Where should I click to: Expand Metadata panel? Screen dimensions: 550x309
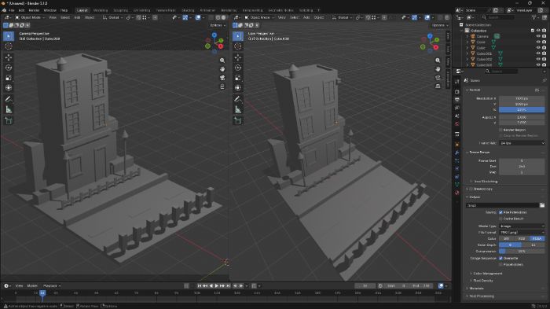point(476,289)
